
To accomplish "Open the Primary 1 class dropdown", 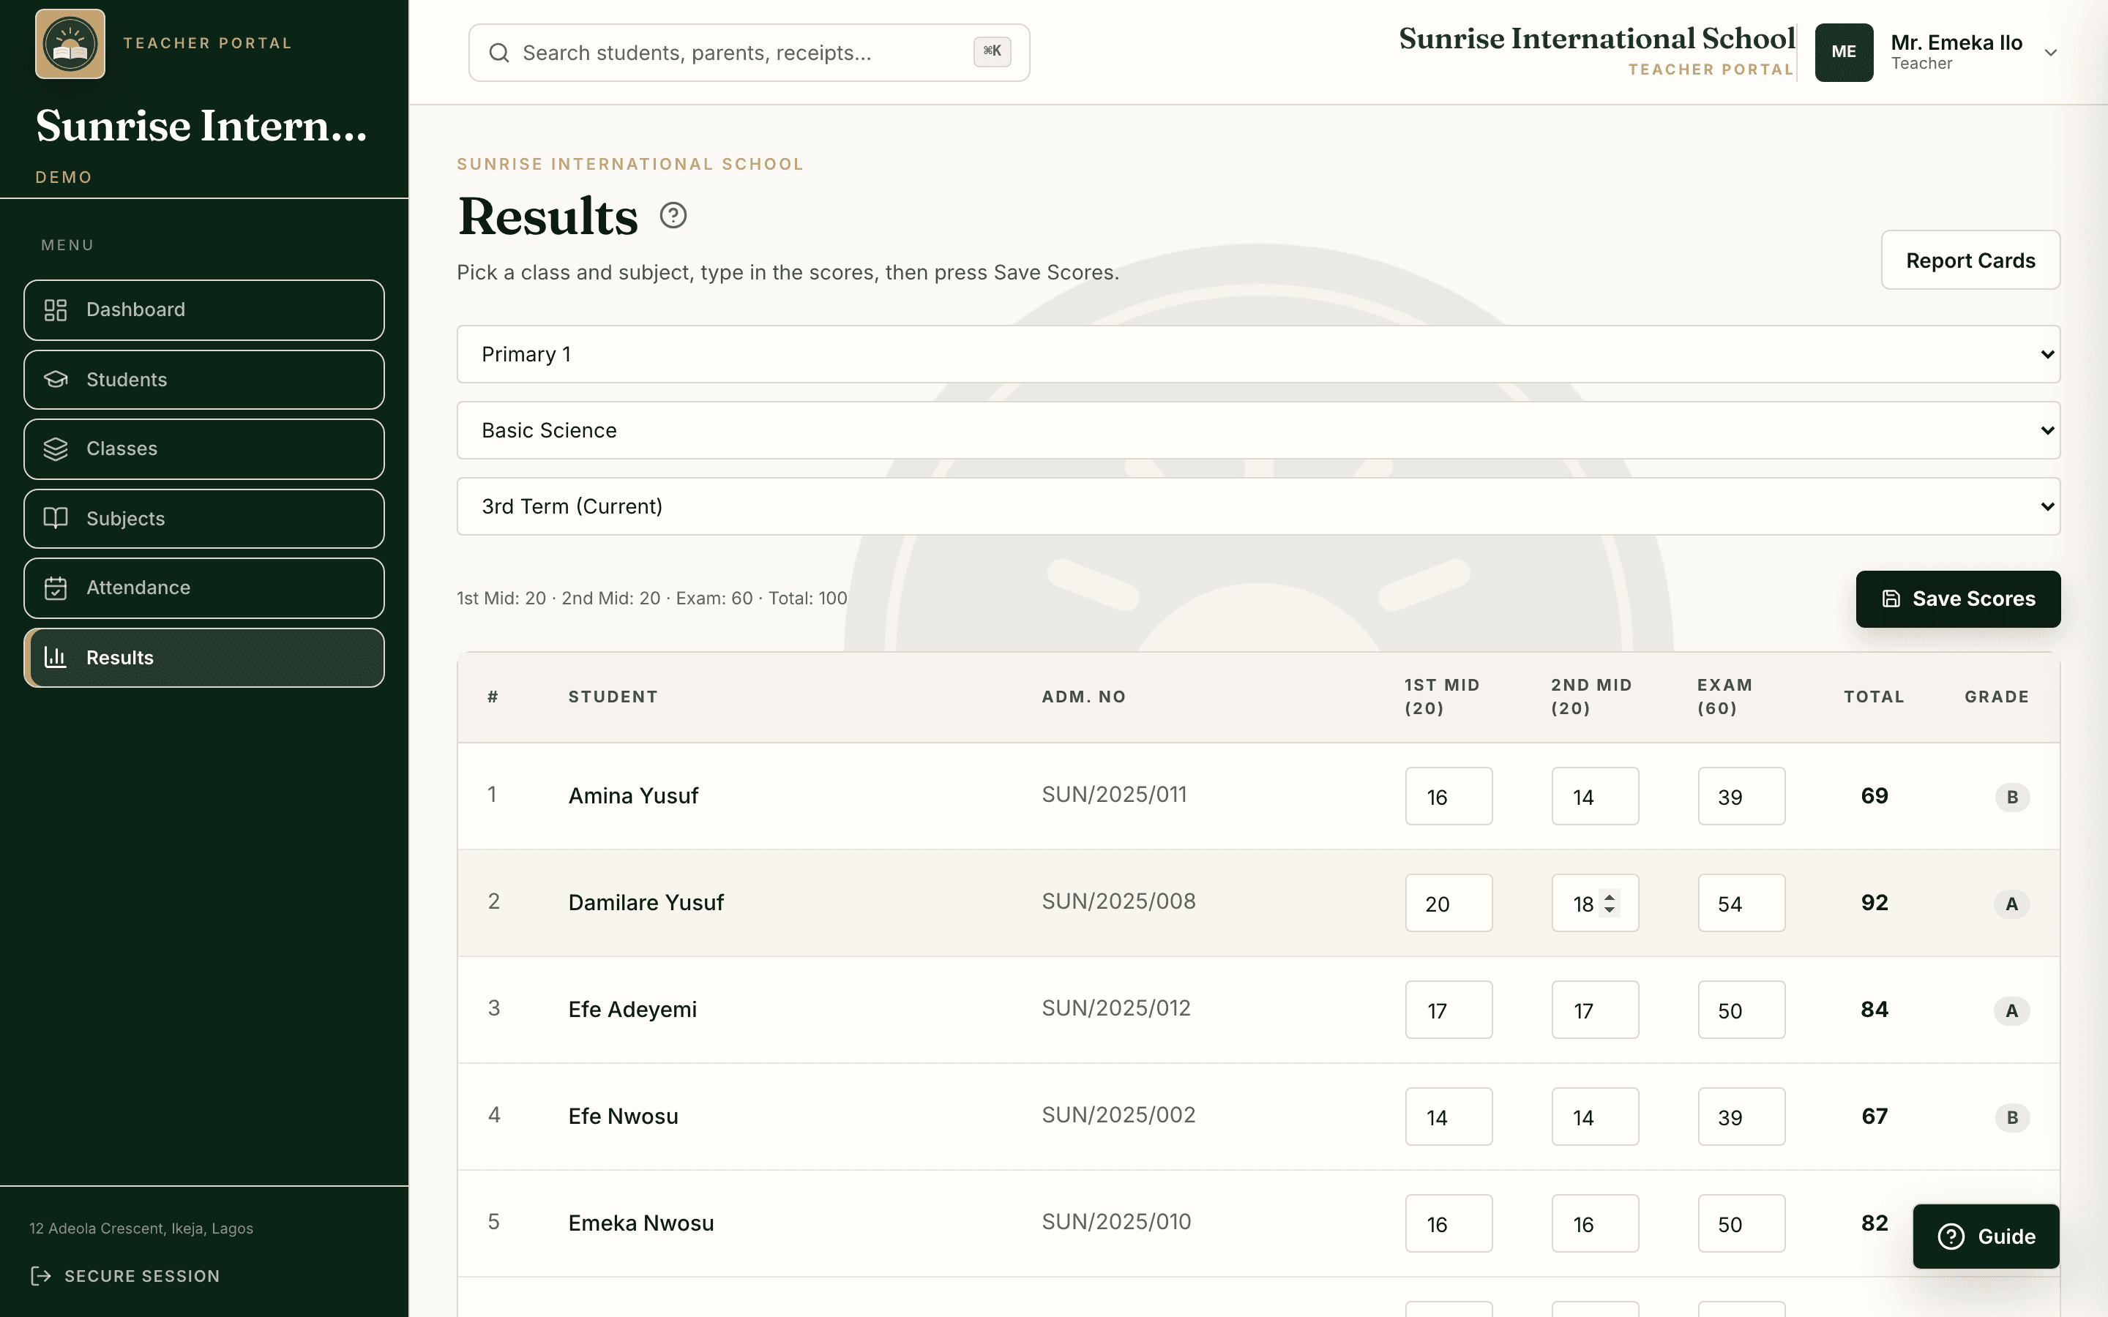I will click(x=1257, y=355).
